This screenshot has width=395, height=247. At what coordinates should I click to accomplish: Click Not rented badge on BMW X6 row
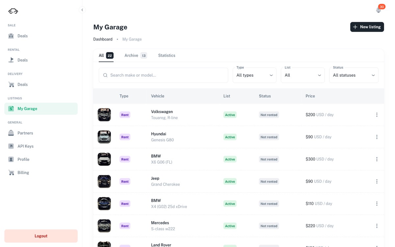pos(269,159)
